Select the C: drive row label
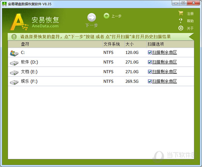The image size is (202, 167). click(x=23, y=53)
